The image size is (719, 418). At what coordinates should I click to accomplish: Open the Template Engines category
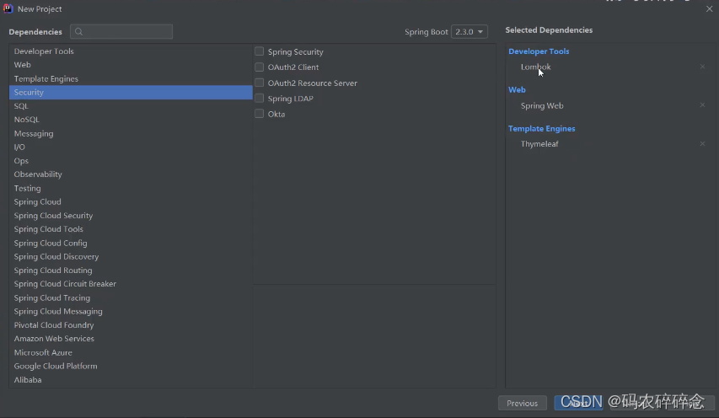131,79
